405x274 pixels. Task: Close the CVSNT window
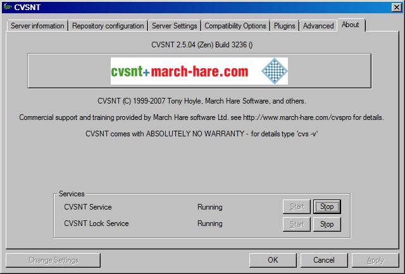(396, 8)
